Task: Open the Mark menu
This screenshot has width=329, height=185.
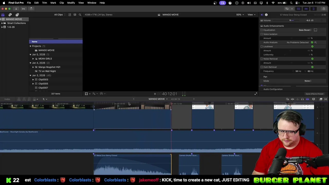Action: tap(53, 3)
